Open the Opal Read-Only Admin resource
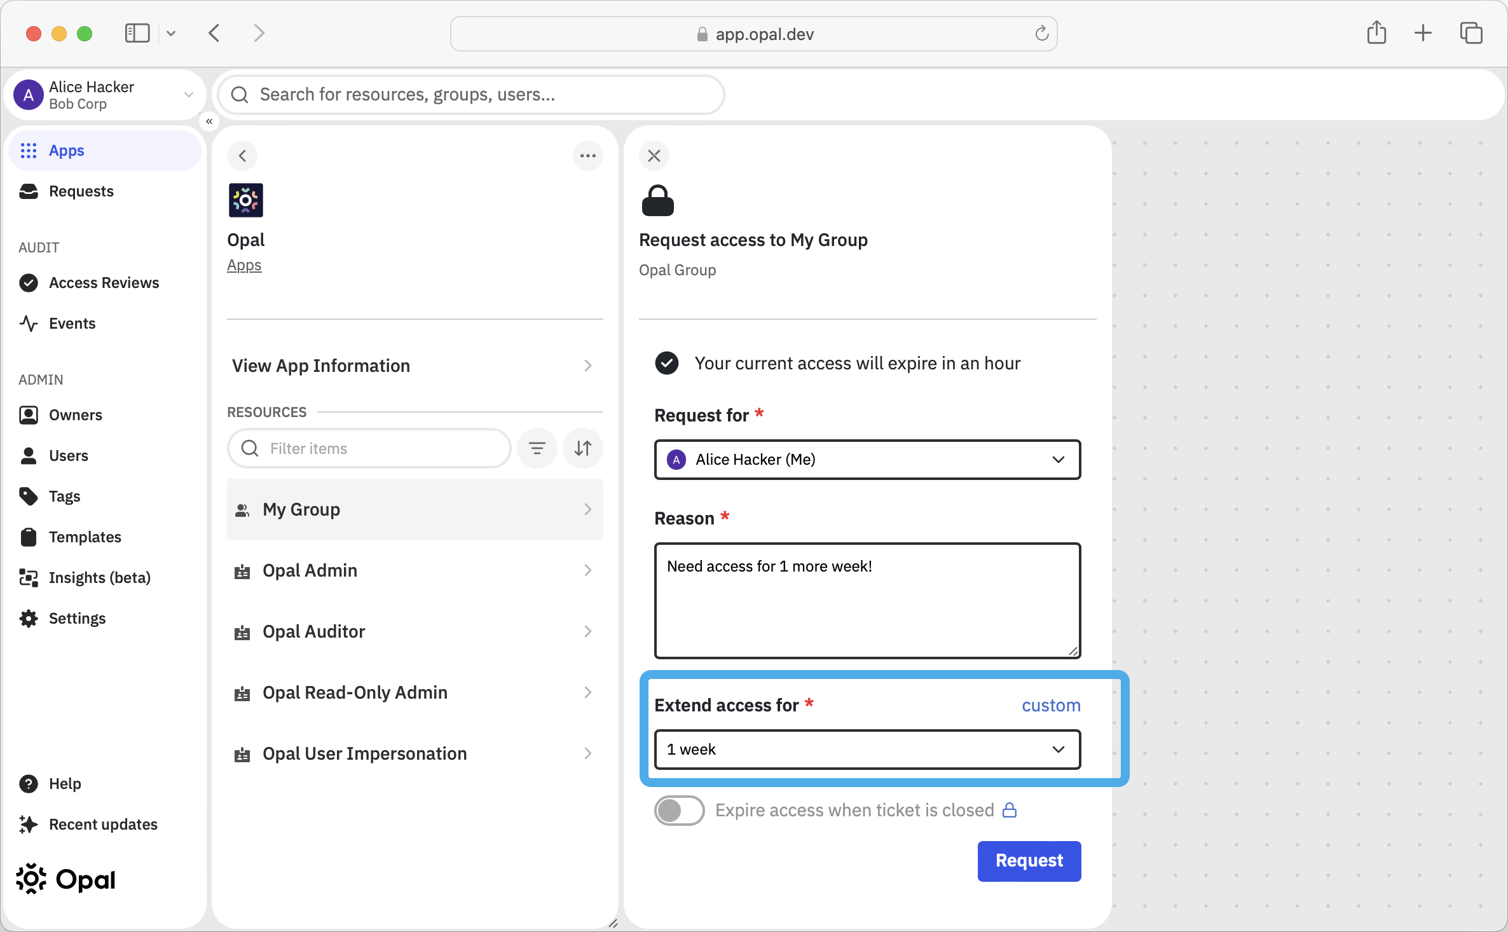 coord(415,692)
